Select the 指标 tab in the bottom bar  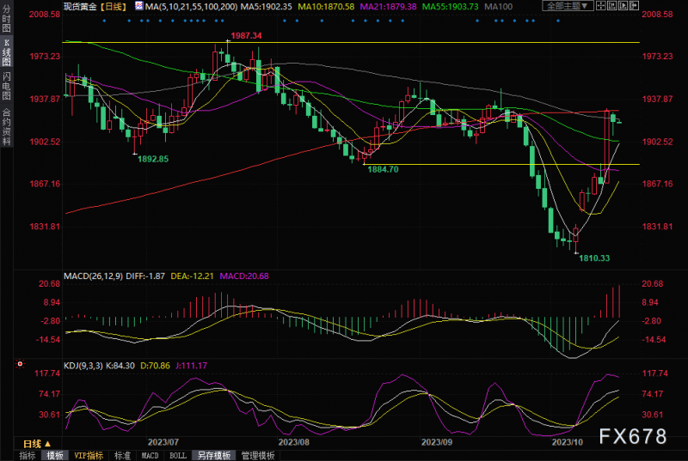(x=28, y=455)
